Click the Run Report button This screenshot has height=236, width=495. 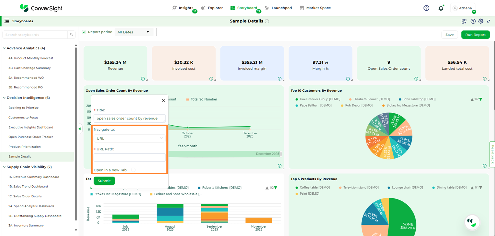(x=475, y=35)
